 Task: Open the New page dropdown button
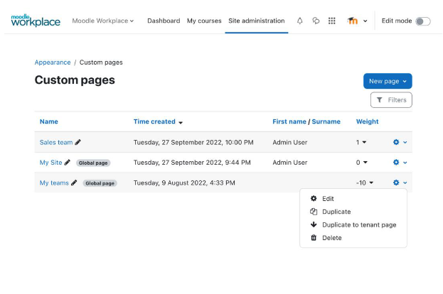[x=387, y=81]
